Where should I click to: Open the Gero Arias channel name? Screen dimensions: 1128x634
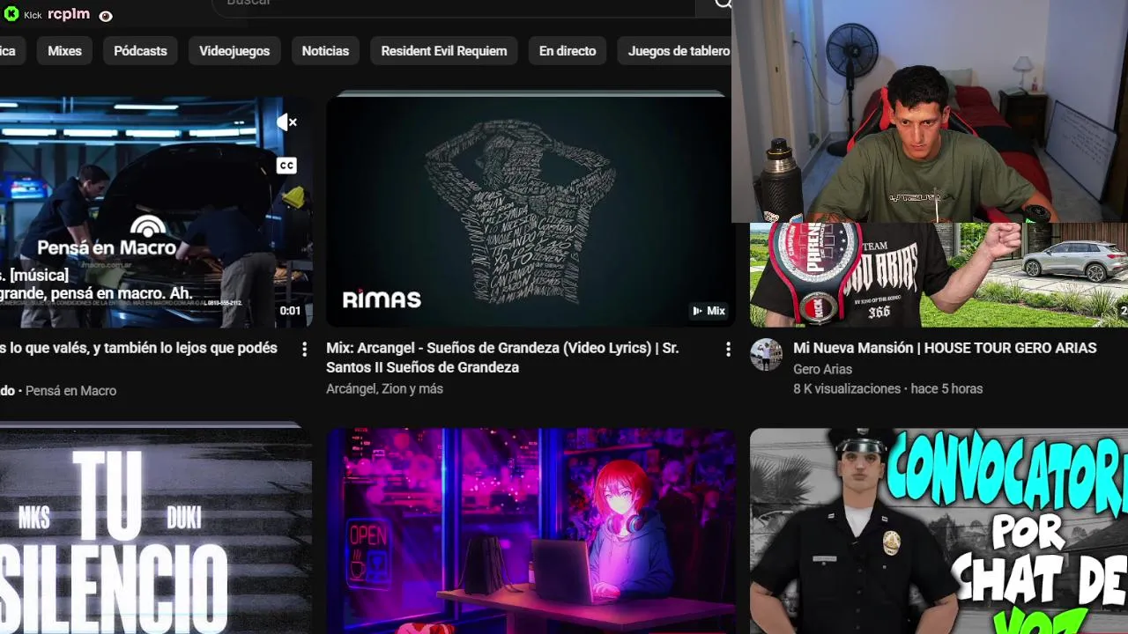pyautogui.click(x=822, y=369)
